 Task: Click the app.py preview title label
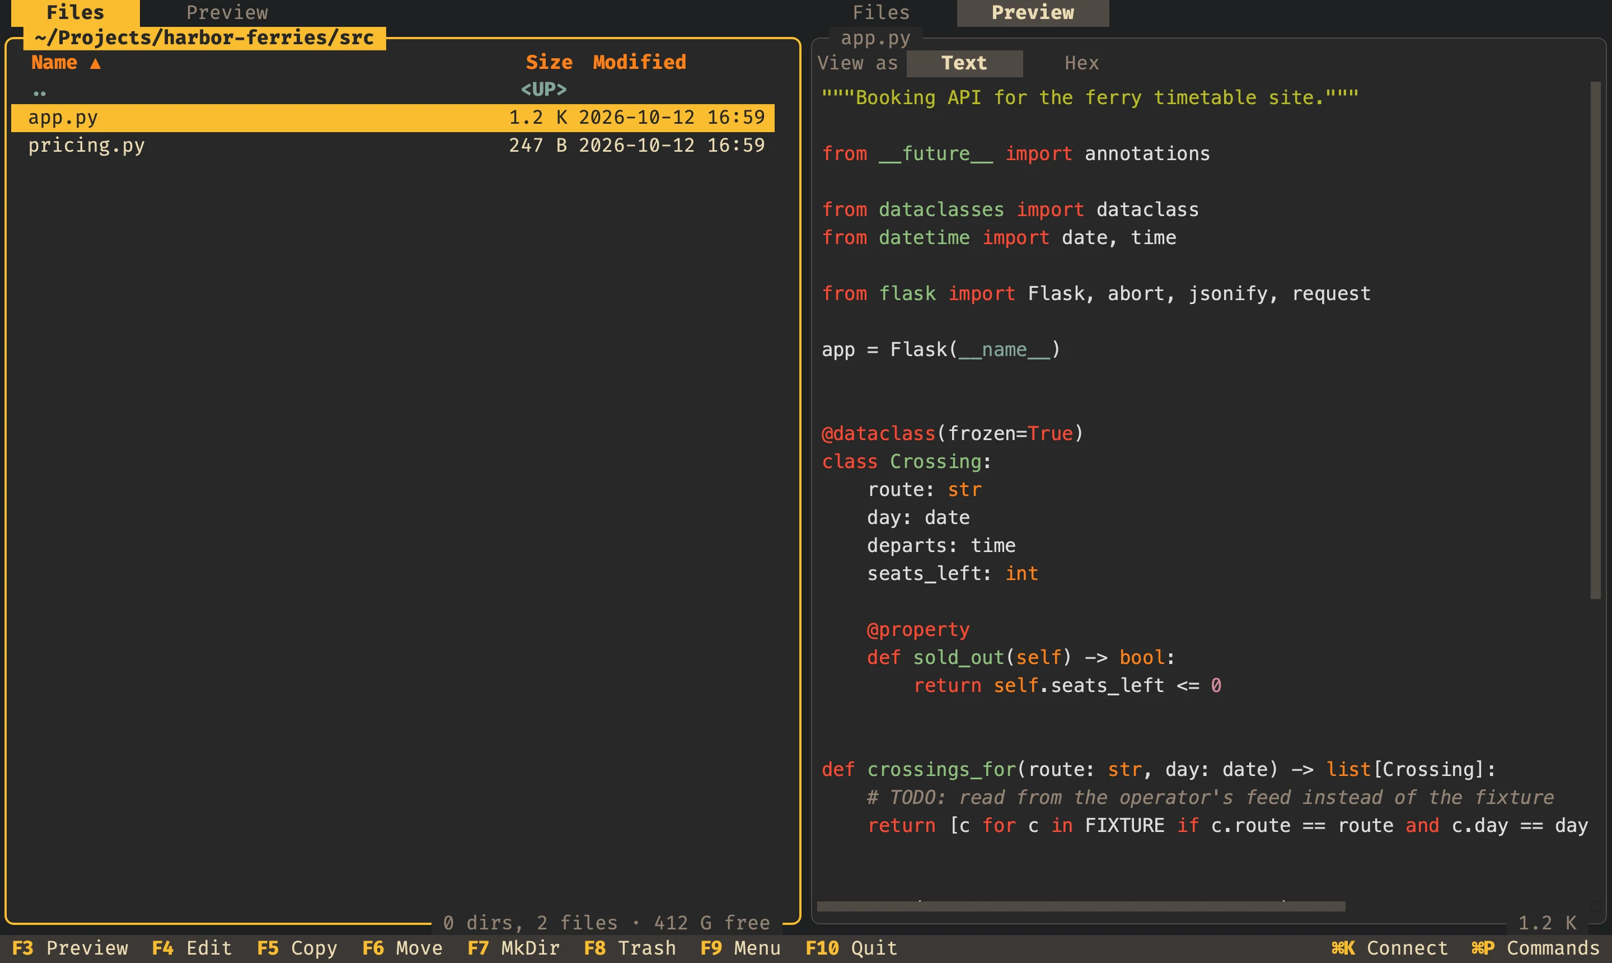pos(875,38)
